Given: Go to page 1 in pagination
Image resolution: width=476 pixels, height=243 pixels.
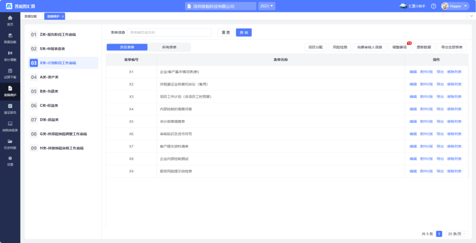Looking at the screenshot, I should [439, 234].
